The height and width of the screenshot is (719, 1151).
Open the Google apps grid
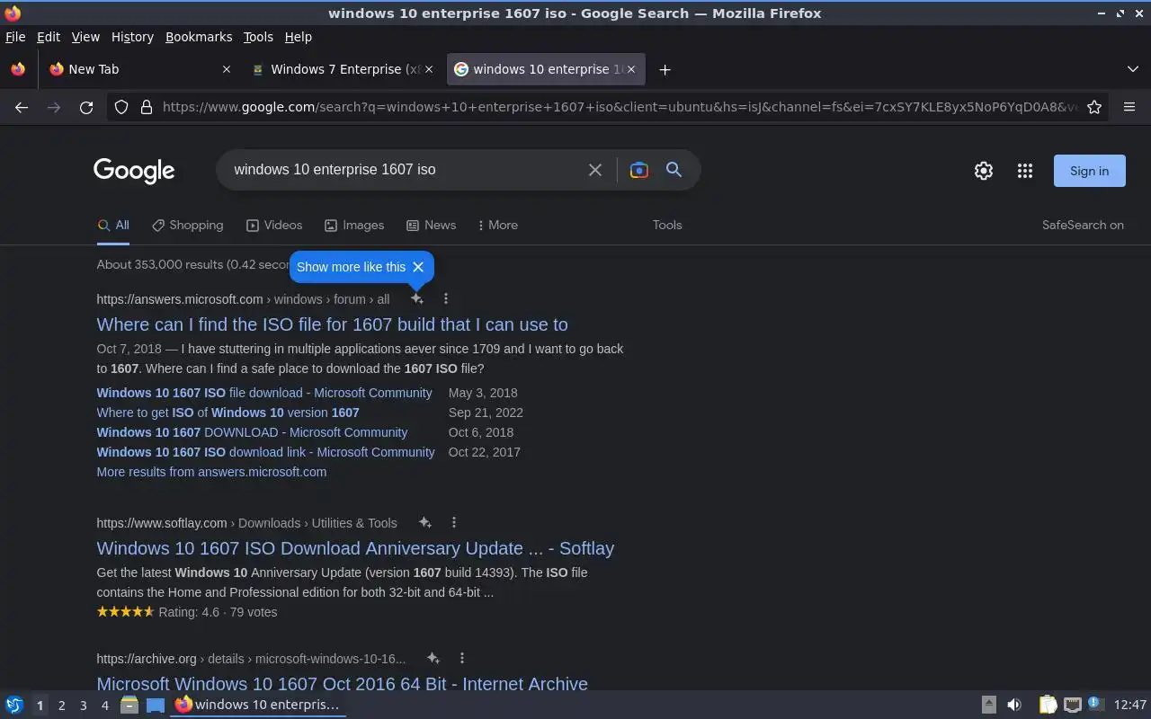1024,171
